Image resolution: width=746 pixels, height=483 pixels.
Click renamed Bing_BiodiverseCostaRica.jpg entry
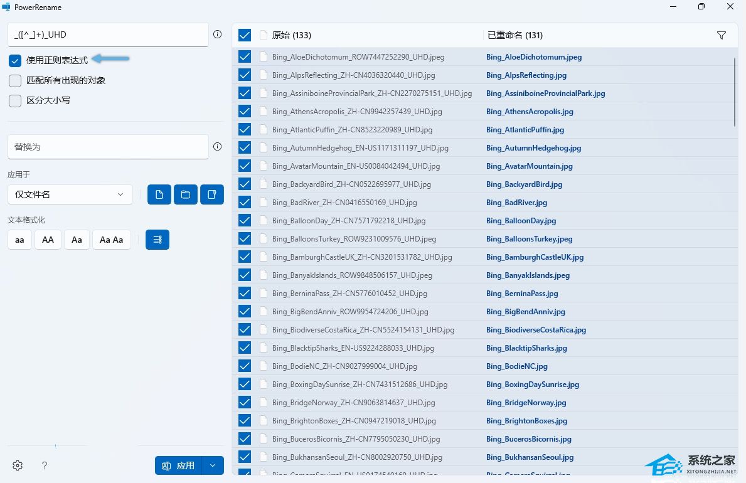point(536,330)
